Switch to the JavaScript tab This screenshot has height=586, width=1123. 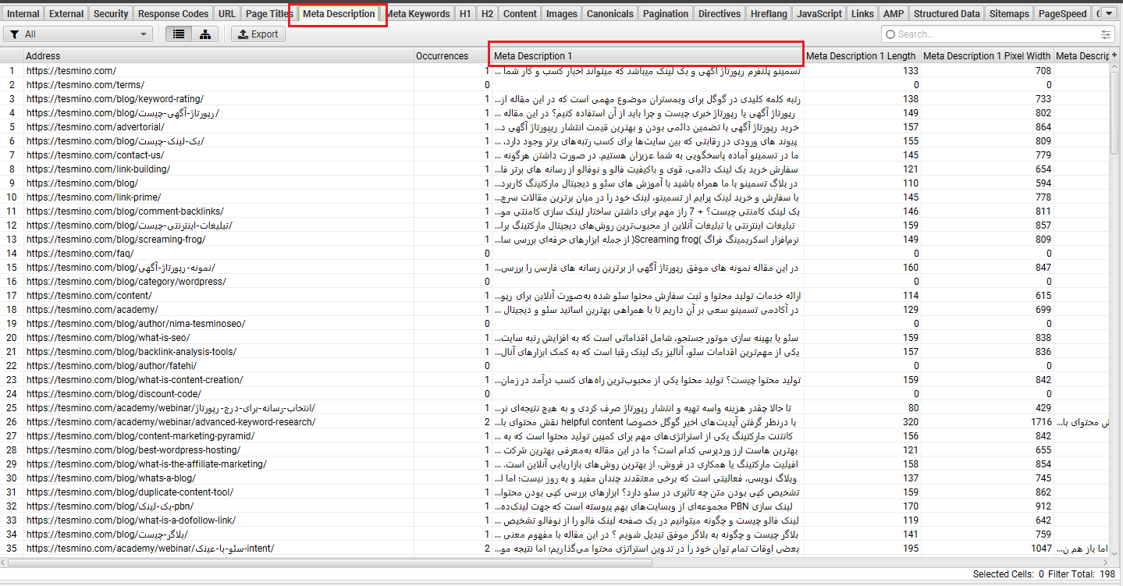[x=819, y=13]
